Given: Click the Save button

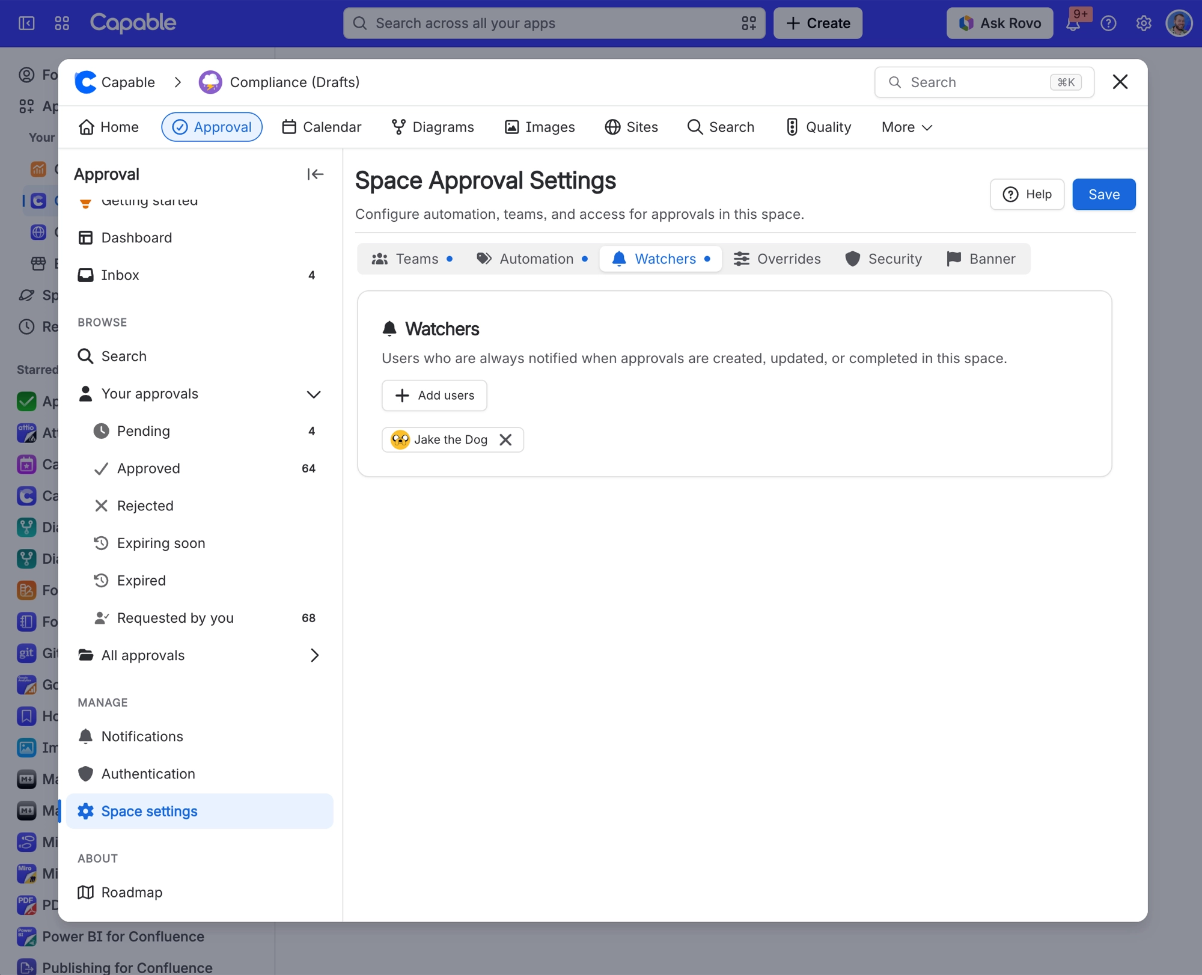Looking at the screenshot, I should [1104, 194].
